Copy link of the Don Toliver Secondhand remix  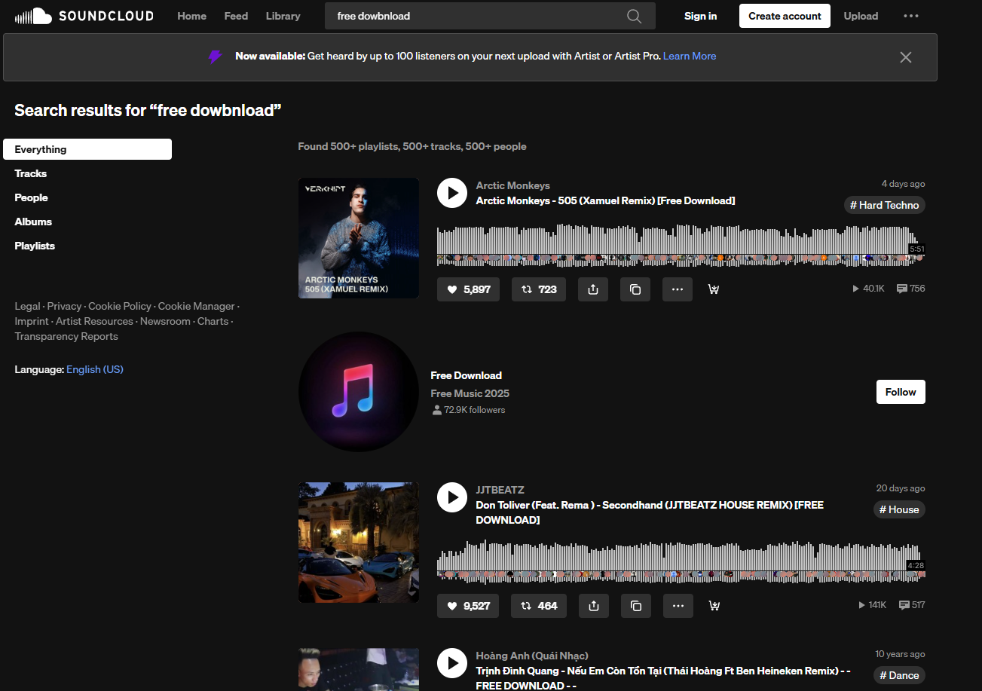pyautogui.click(x=635, y=606)
